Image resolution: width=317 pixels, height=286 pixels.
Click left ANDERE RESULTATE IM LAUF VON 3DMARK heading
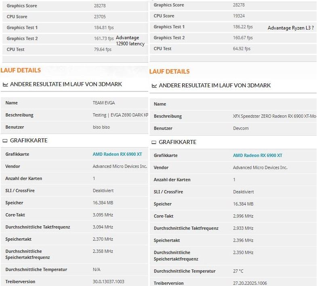coord(66,84)
